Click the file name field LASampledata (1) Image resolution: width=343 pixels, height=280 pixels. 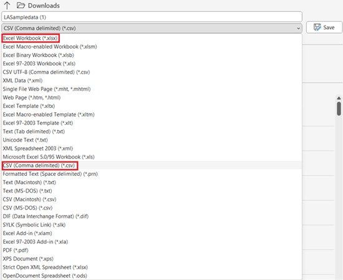(x=152, y=17)
